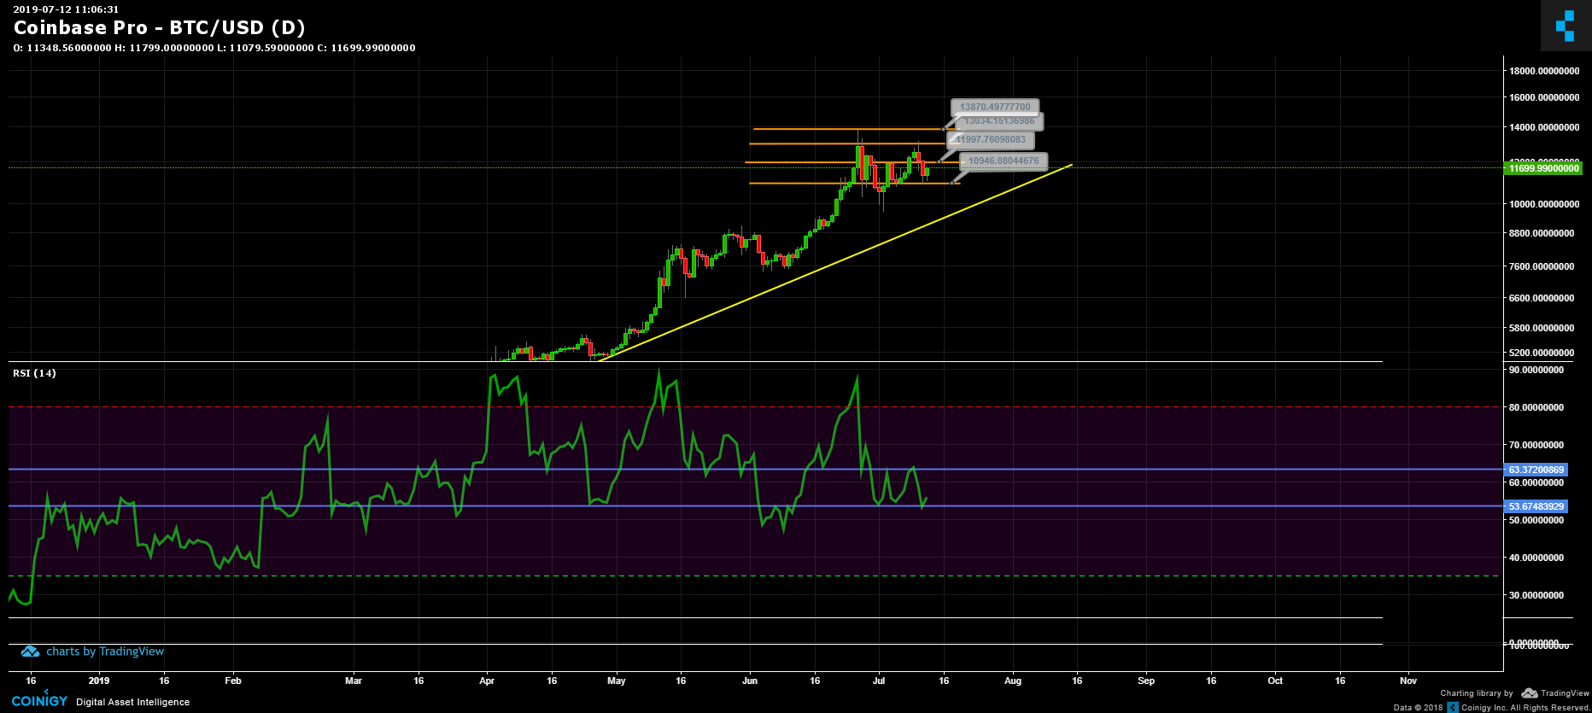Click the price callout 11997.76098083
This screenshot has width=1592, height=713.
[991, 139]
